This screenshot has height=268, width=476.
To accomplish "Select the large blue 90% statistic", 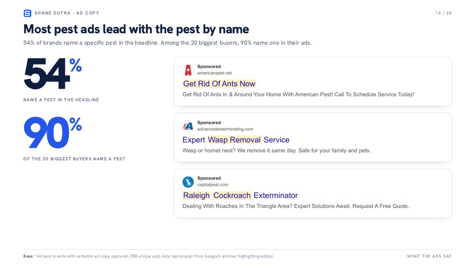I will [53, 133].
